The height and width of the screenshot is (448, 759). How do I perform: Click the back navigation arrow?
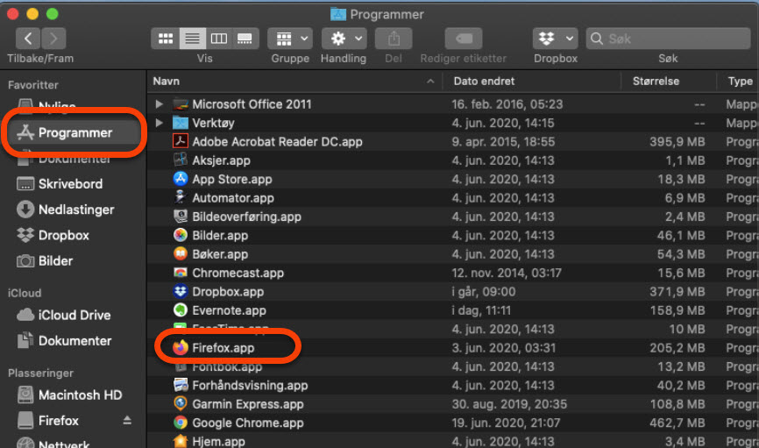(x=29, y=39)
